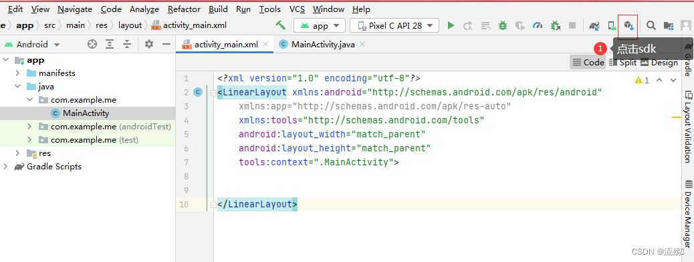Collapse the com.example.me package
Screen dimensions: 694x262
(29, 100)
